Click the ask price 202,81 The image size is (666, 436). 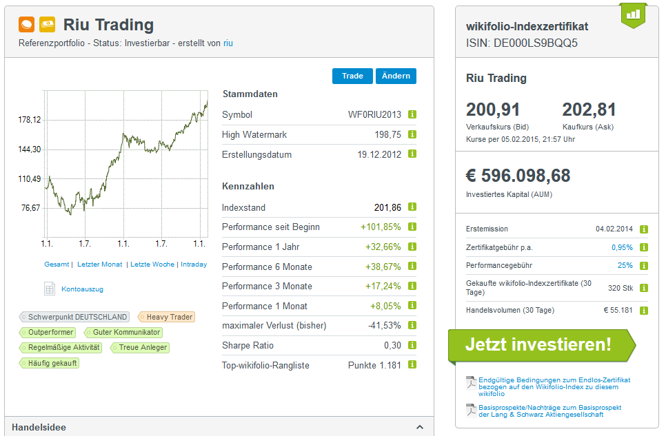(589, 110)
